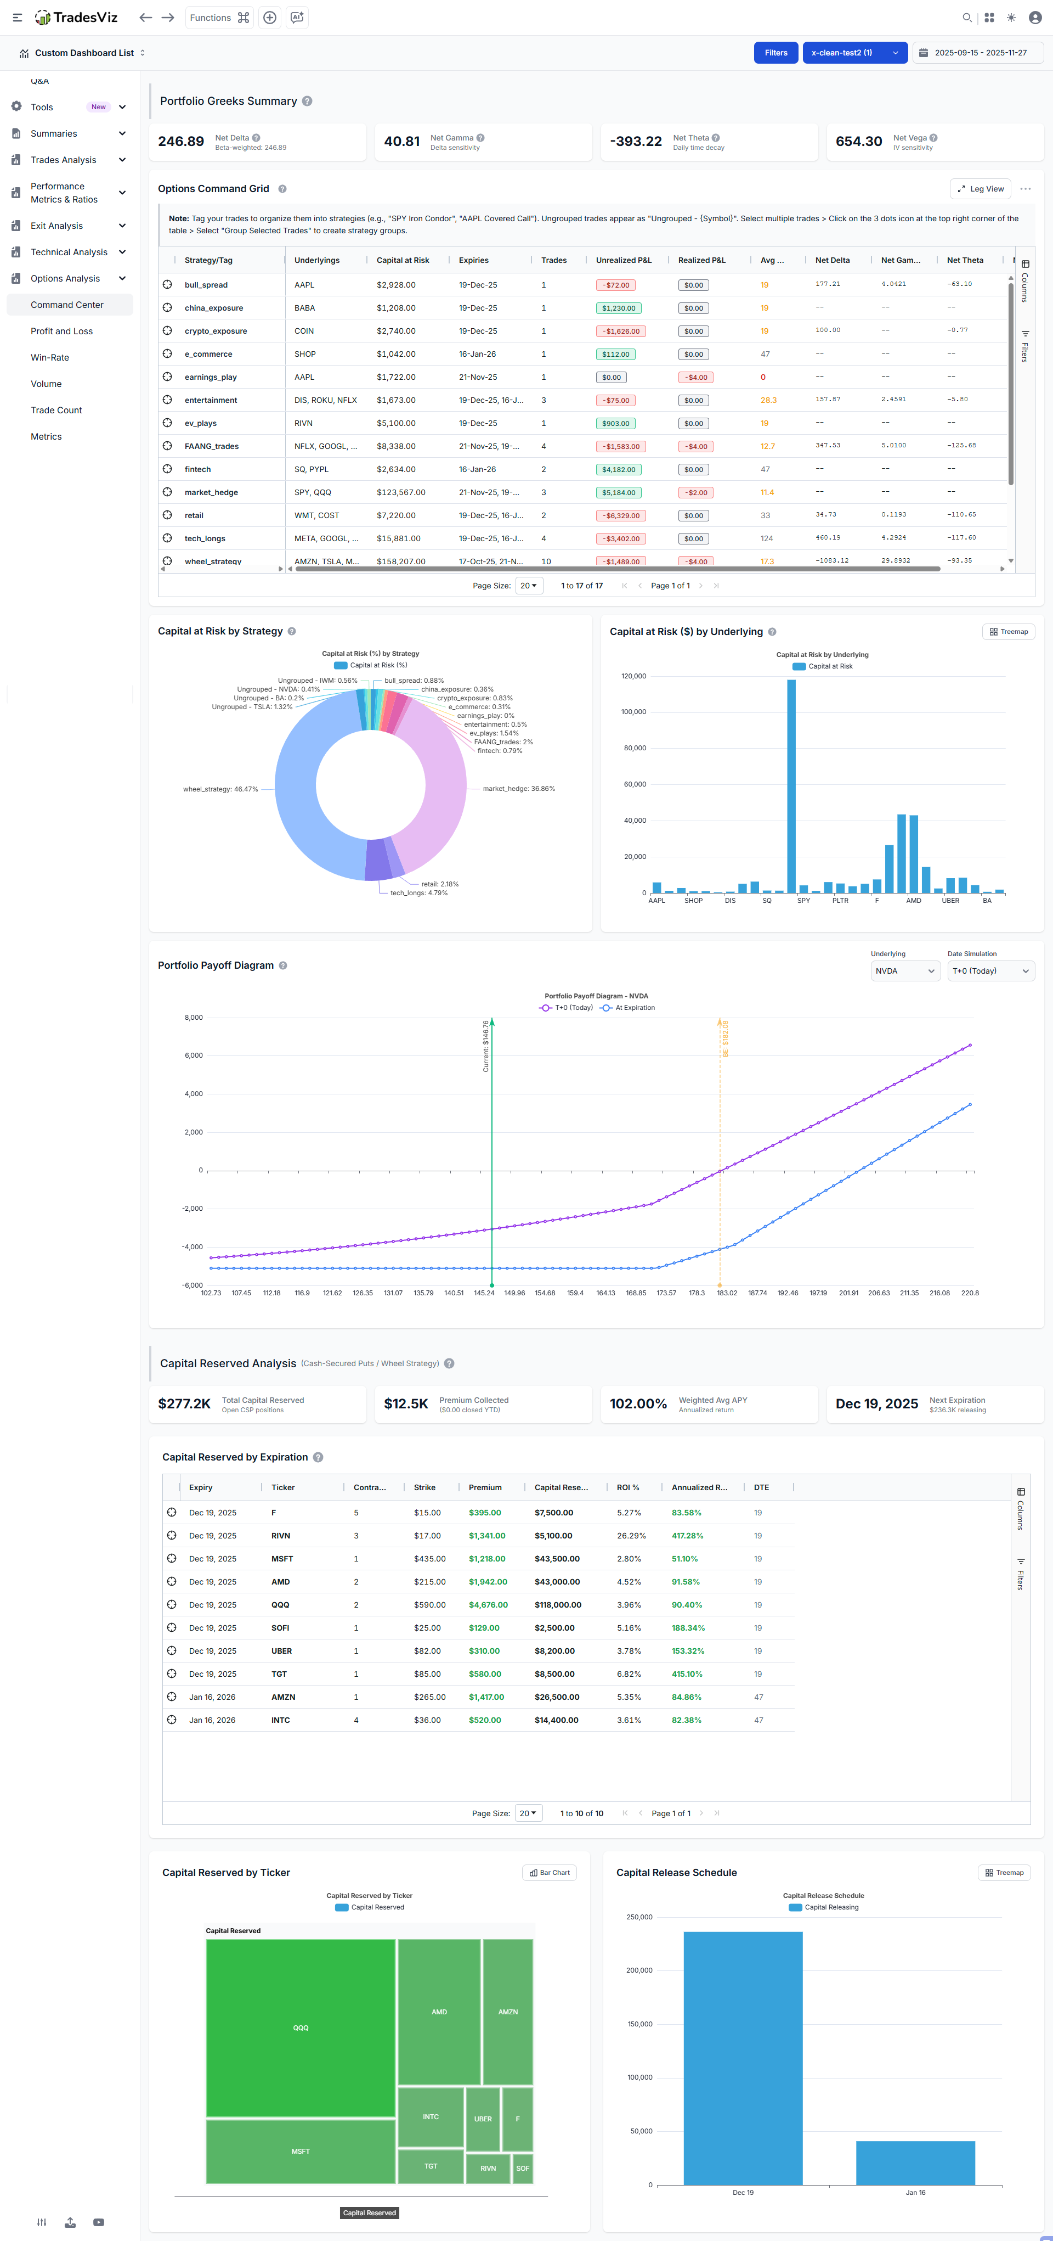Open the user profile avatar icon
1053x2241 pixels.
point(1035,18)
